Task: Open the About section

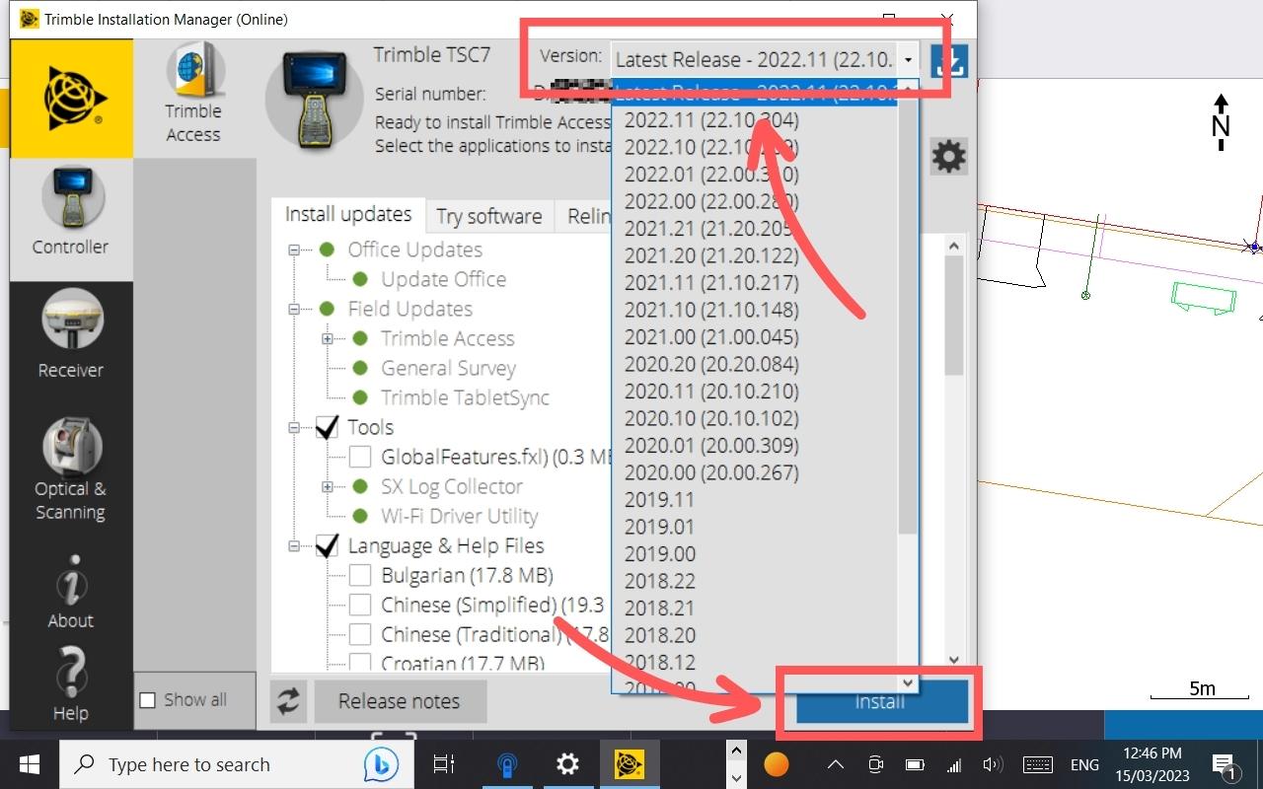Action: (x=70, y=592)
